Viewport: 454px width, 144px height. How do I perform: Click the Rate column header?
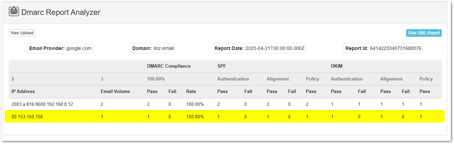pos(191,92)
